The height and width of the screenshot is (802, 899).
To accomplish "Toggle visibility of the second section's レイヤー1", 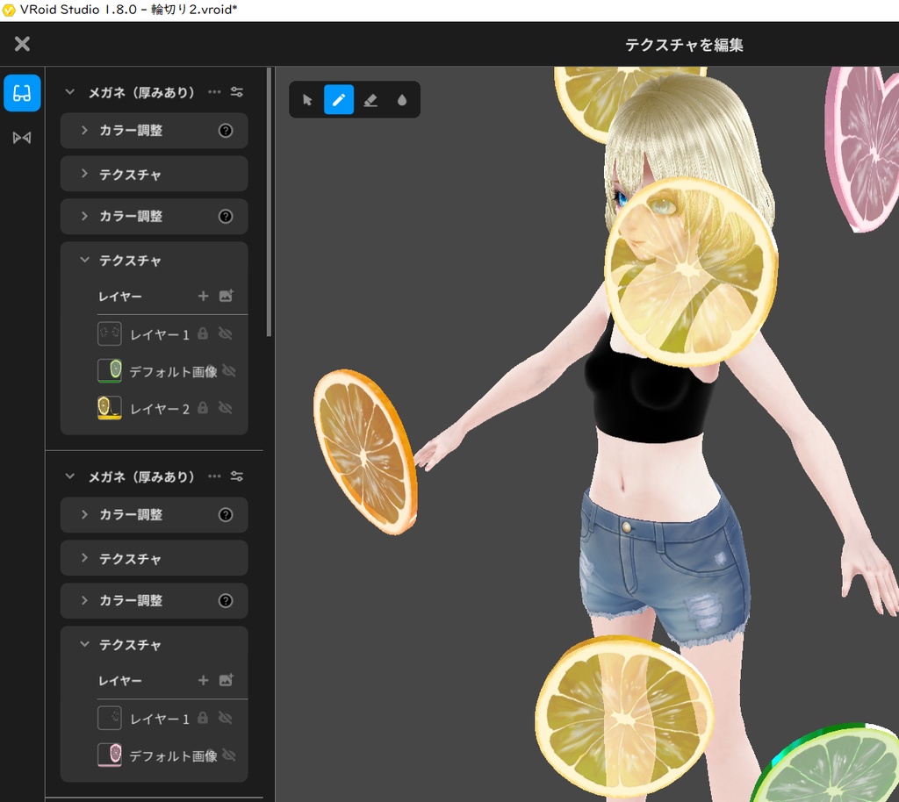I will point(226,718).
